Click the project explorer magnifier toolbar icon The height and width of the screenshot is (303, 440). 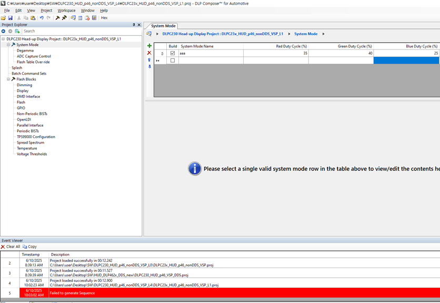[x=73, y=18]
